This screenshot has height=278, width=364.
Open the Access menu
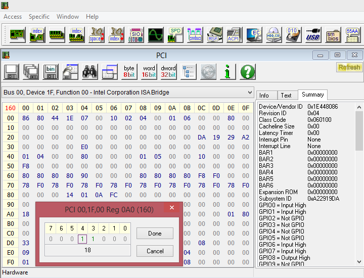[13, 17]
